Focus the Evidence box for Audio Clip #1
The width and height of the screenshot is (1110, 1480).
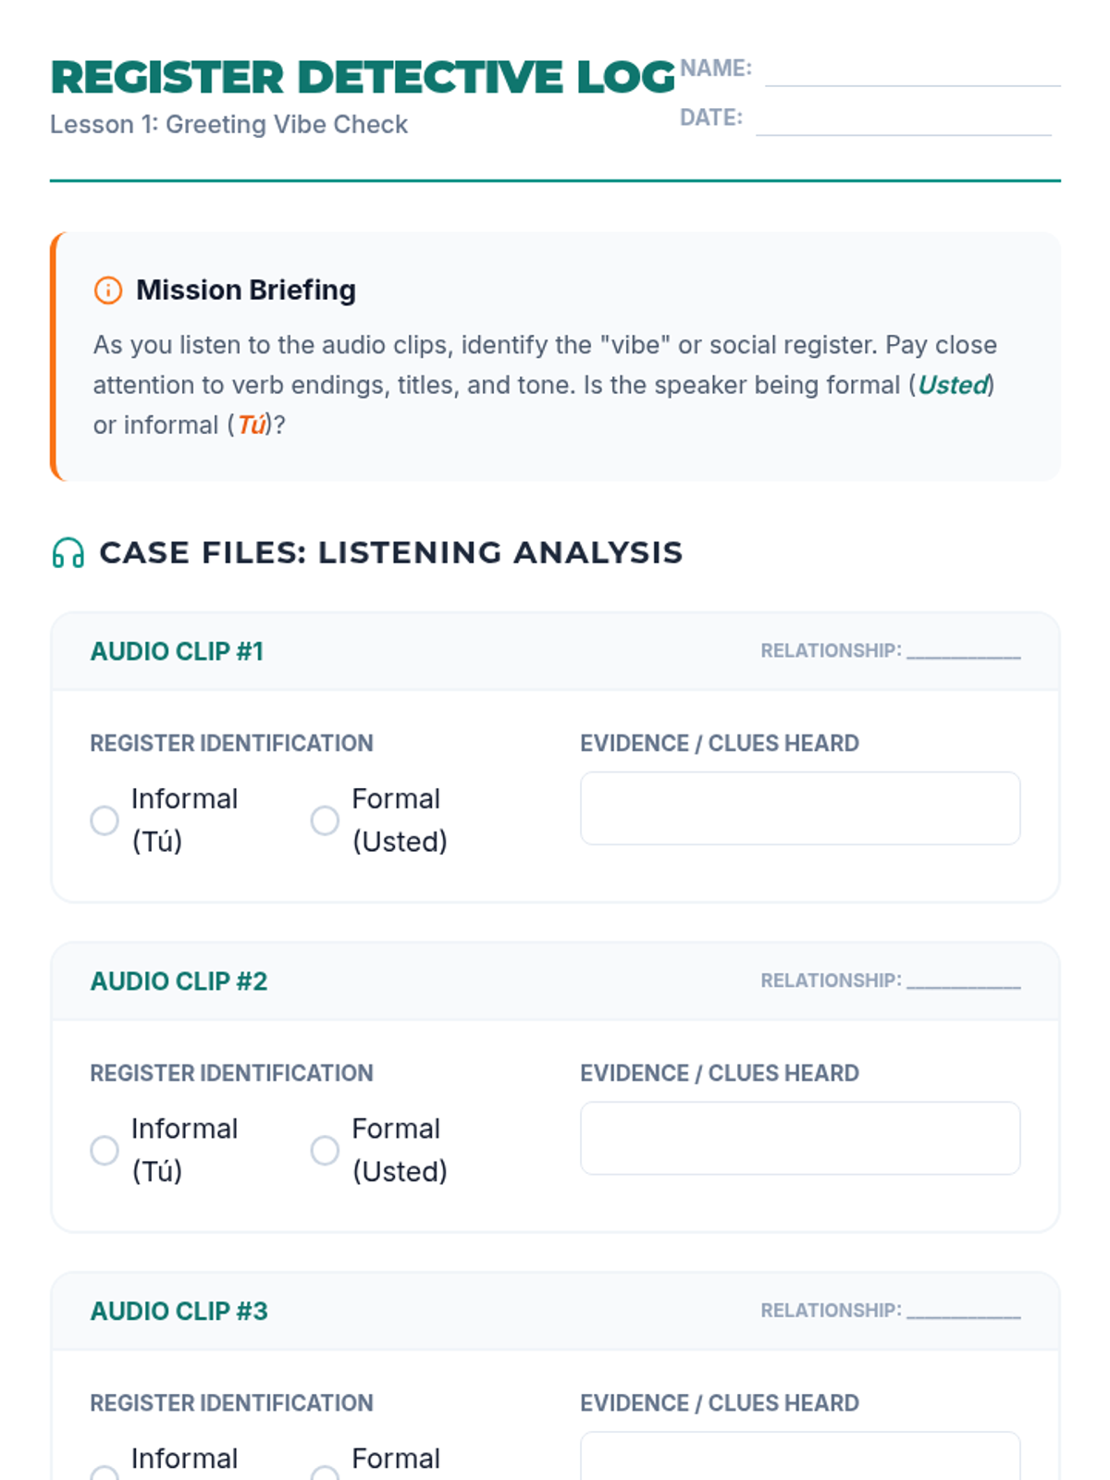click(800, 808)
